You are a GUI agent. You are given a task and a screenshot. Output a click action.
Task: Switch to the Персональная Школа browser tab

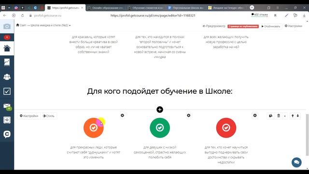[186, 8]
